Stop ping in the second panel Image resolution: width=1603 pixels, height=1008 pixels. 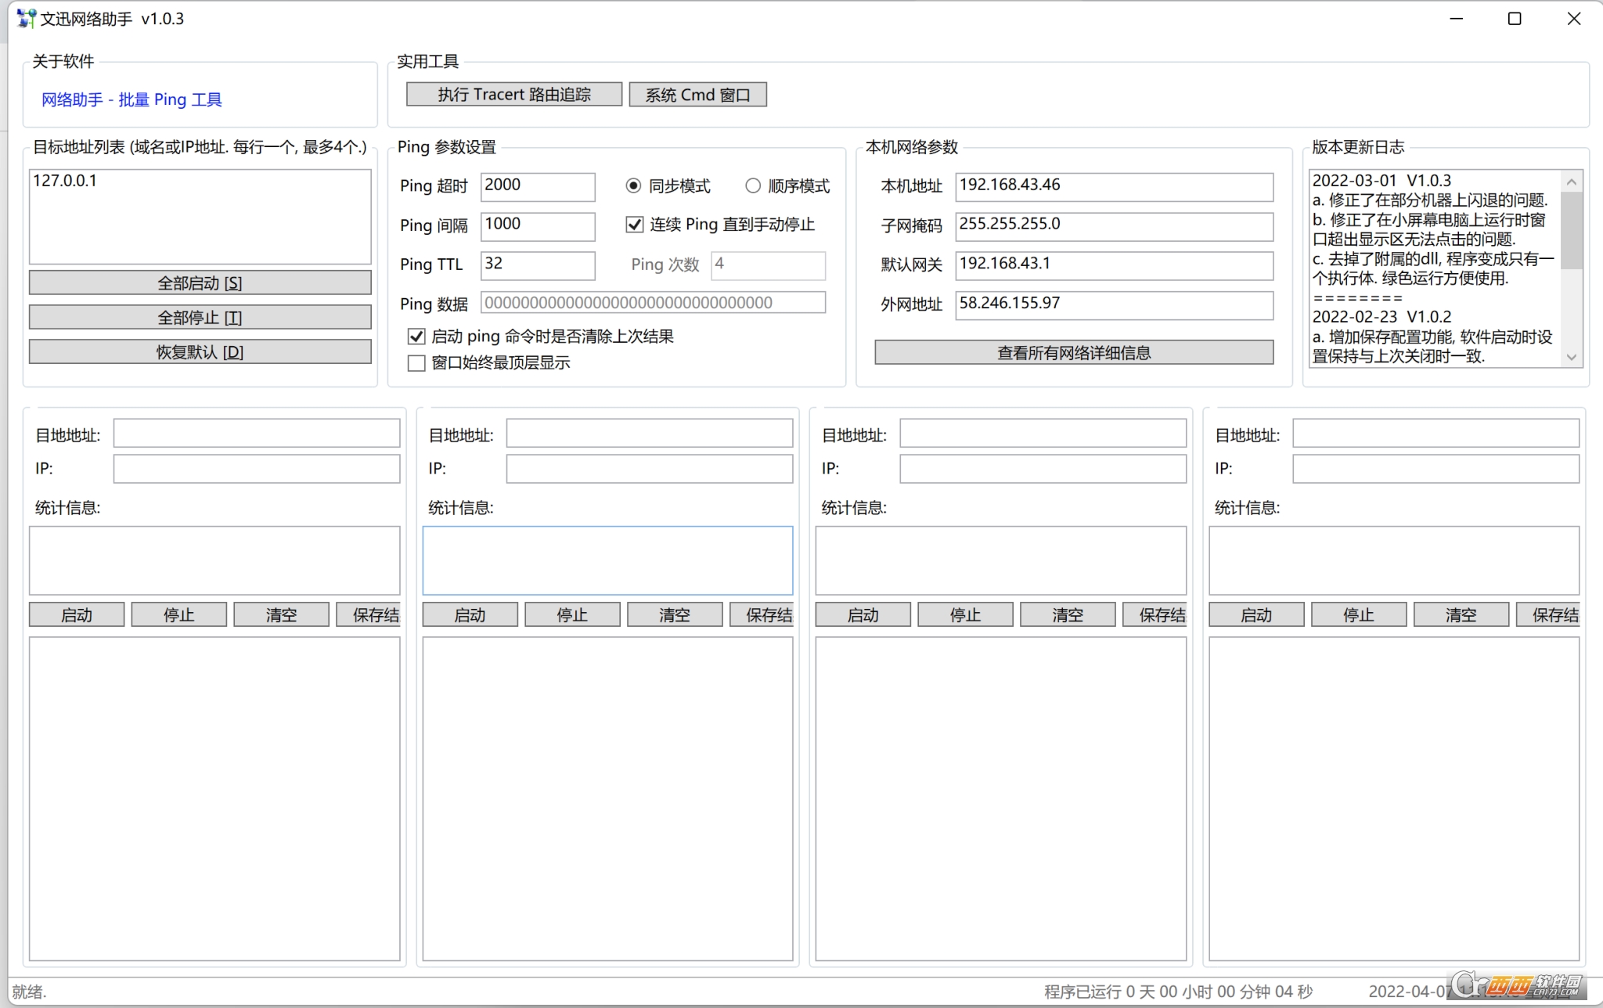[571, 614]
